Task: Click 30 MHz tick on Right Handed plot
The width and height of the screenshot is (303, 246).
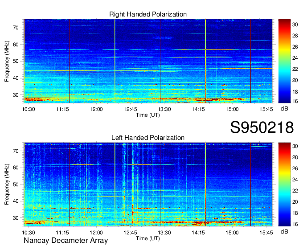Action: (x=16, y=95)
